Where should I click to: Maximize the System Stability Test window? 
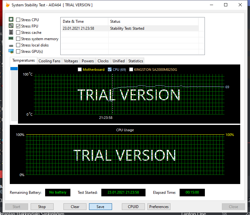click(226, 5)
